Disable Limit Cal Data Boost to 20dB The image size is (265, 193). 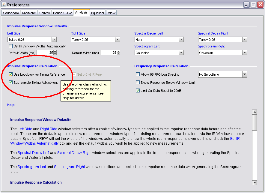pos(138,91)
